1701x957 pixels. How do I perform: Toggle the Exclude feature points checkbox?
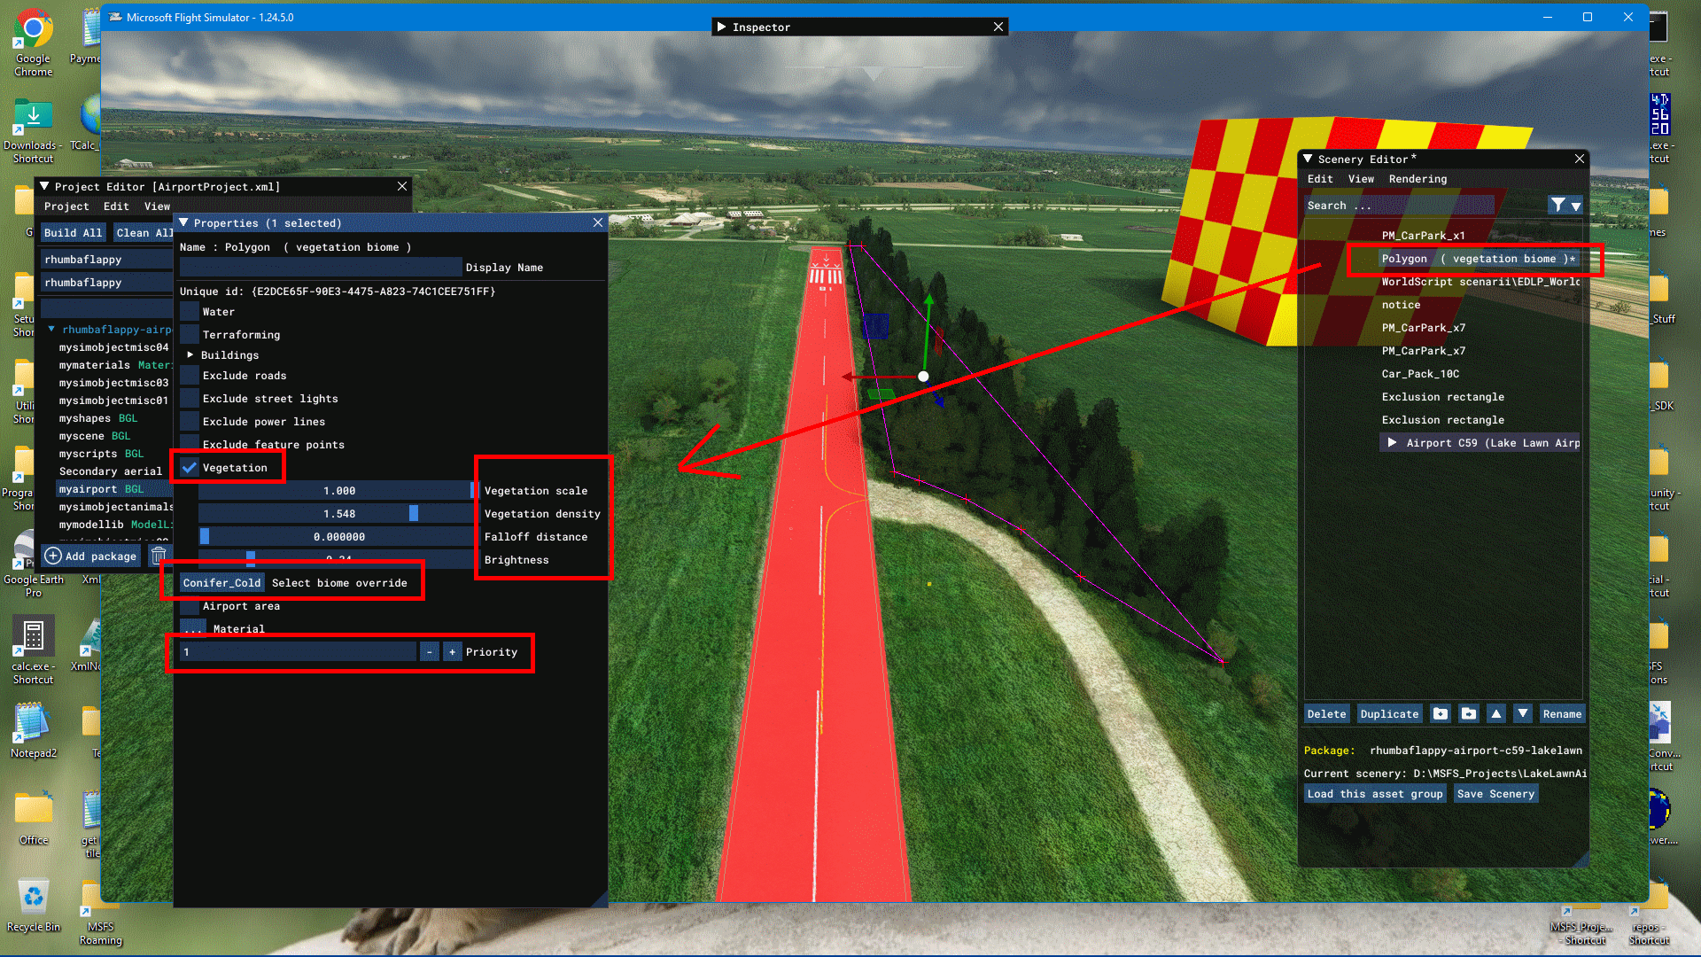190,443
